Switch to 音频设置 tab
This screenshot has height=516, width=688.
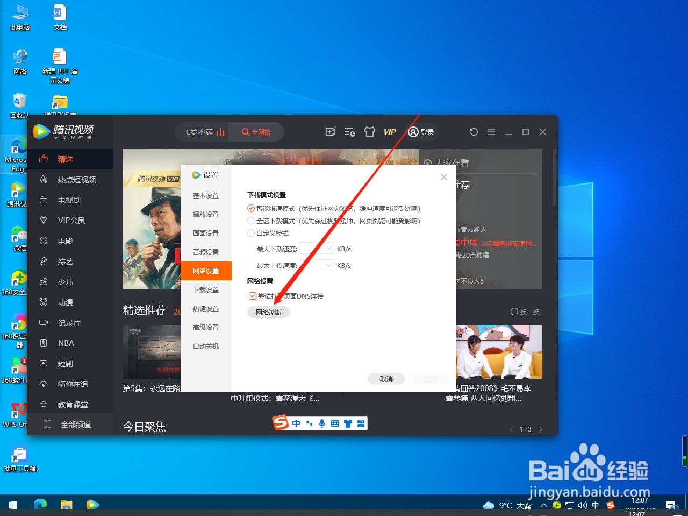[206, 252]
